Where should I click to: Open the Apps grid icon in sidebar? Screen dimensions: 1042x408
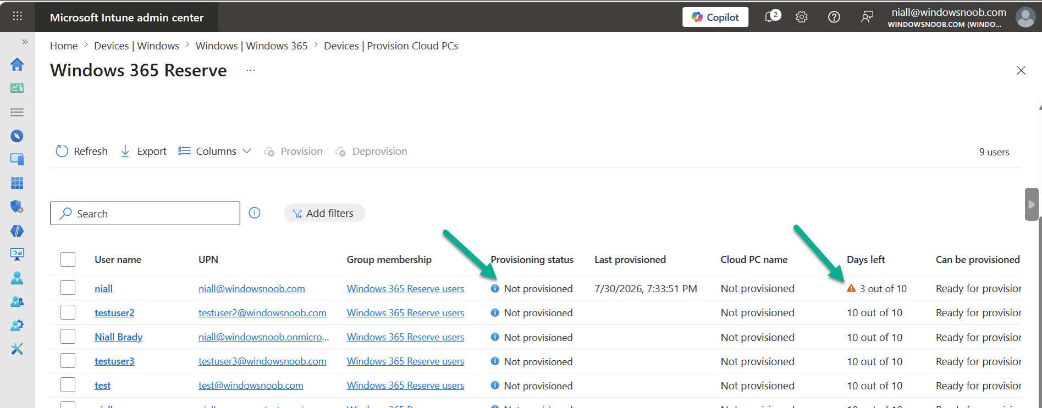(x=17, y=183)
